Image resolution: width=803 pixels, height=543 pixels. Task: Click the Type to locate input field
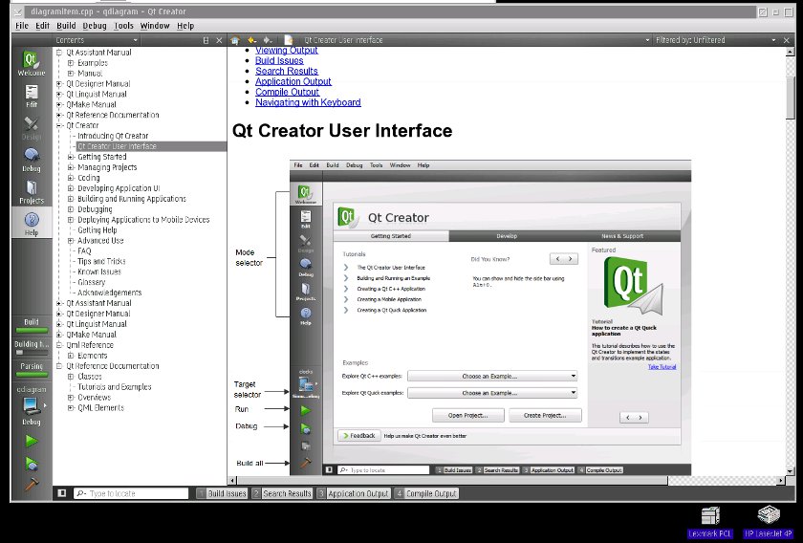click(x=131, y=493)
